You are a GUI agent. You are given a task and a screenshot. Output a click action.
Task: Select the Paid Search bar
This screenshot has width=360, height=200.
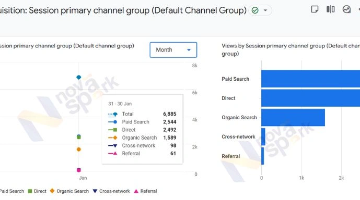tap(311, 79)
